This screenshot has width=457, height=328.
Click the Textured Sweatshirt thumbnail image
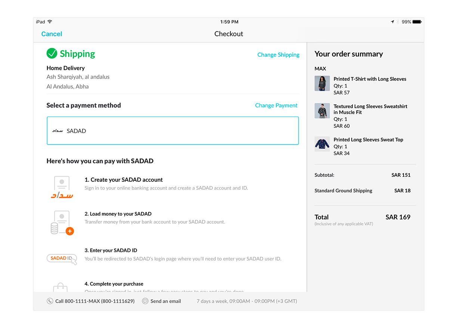[x=322, y=111]
